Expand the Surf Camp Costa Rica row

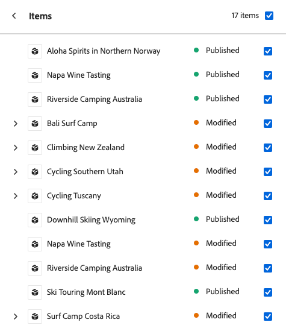16,317
